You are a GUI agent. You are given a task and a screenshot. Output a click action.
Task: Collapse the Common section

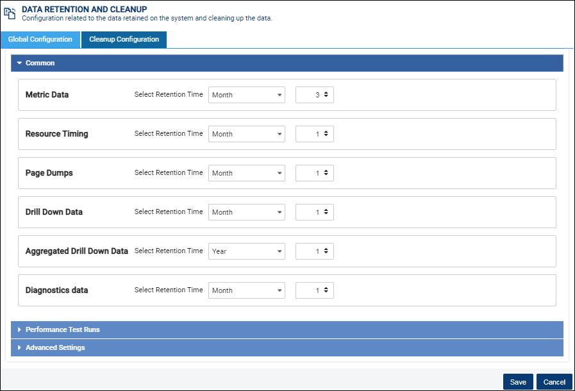pyautogui.click(x=287, y=63)
